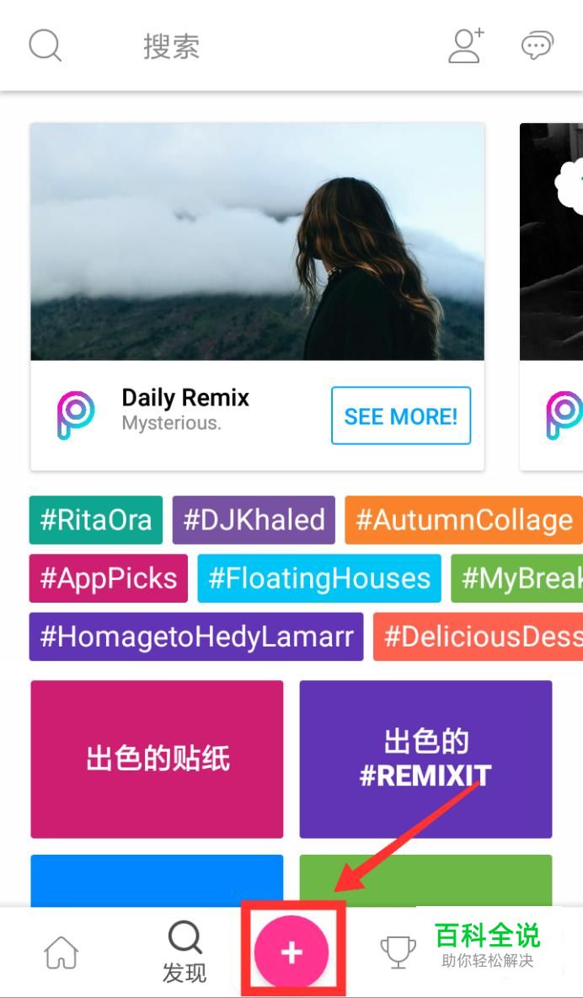
Task: Tap the #AppPicks hashtag
Action: coord(108,578)
